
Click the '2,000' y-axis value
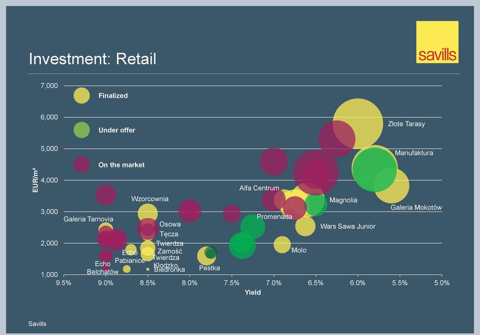(49, 243)
